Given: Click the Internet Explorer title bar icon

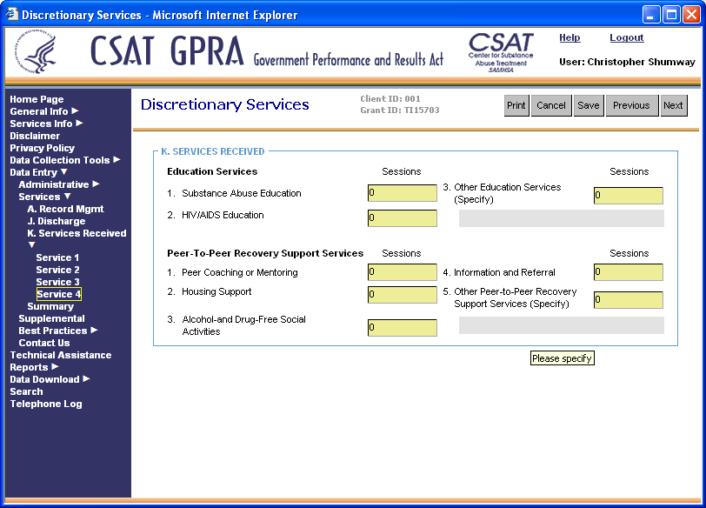Looking at the screenshot, I should pos(11,15).
